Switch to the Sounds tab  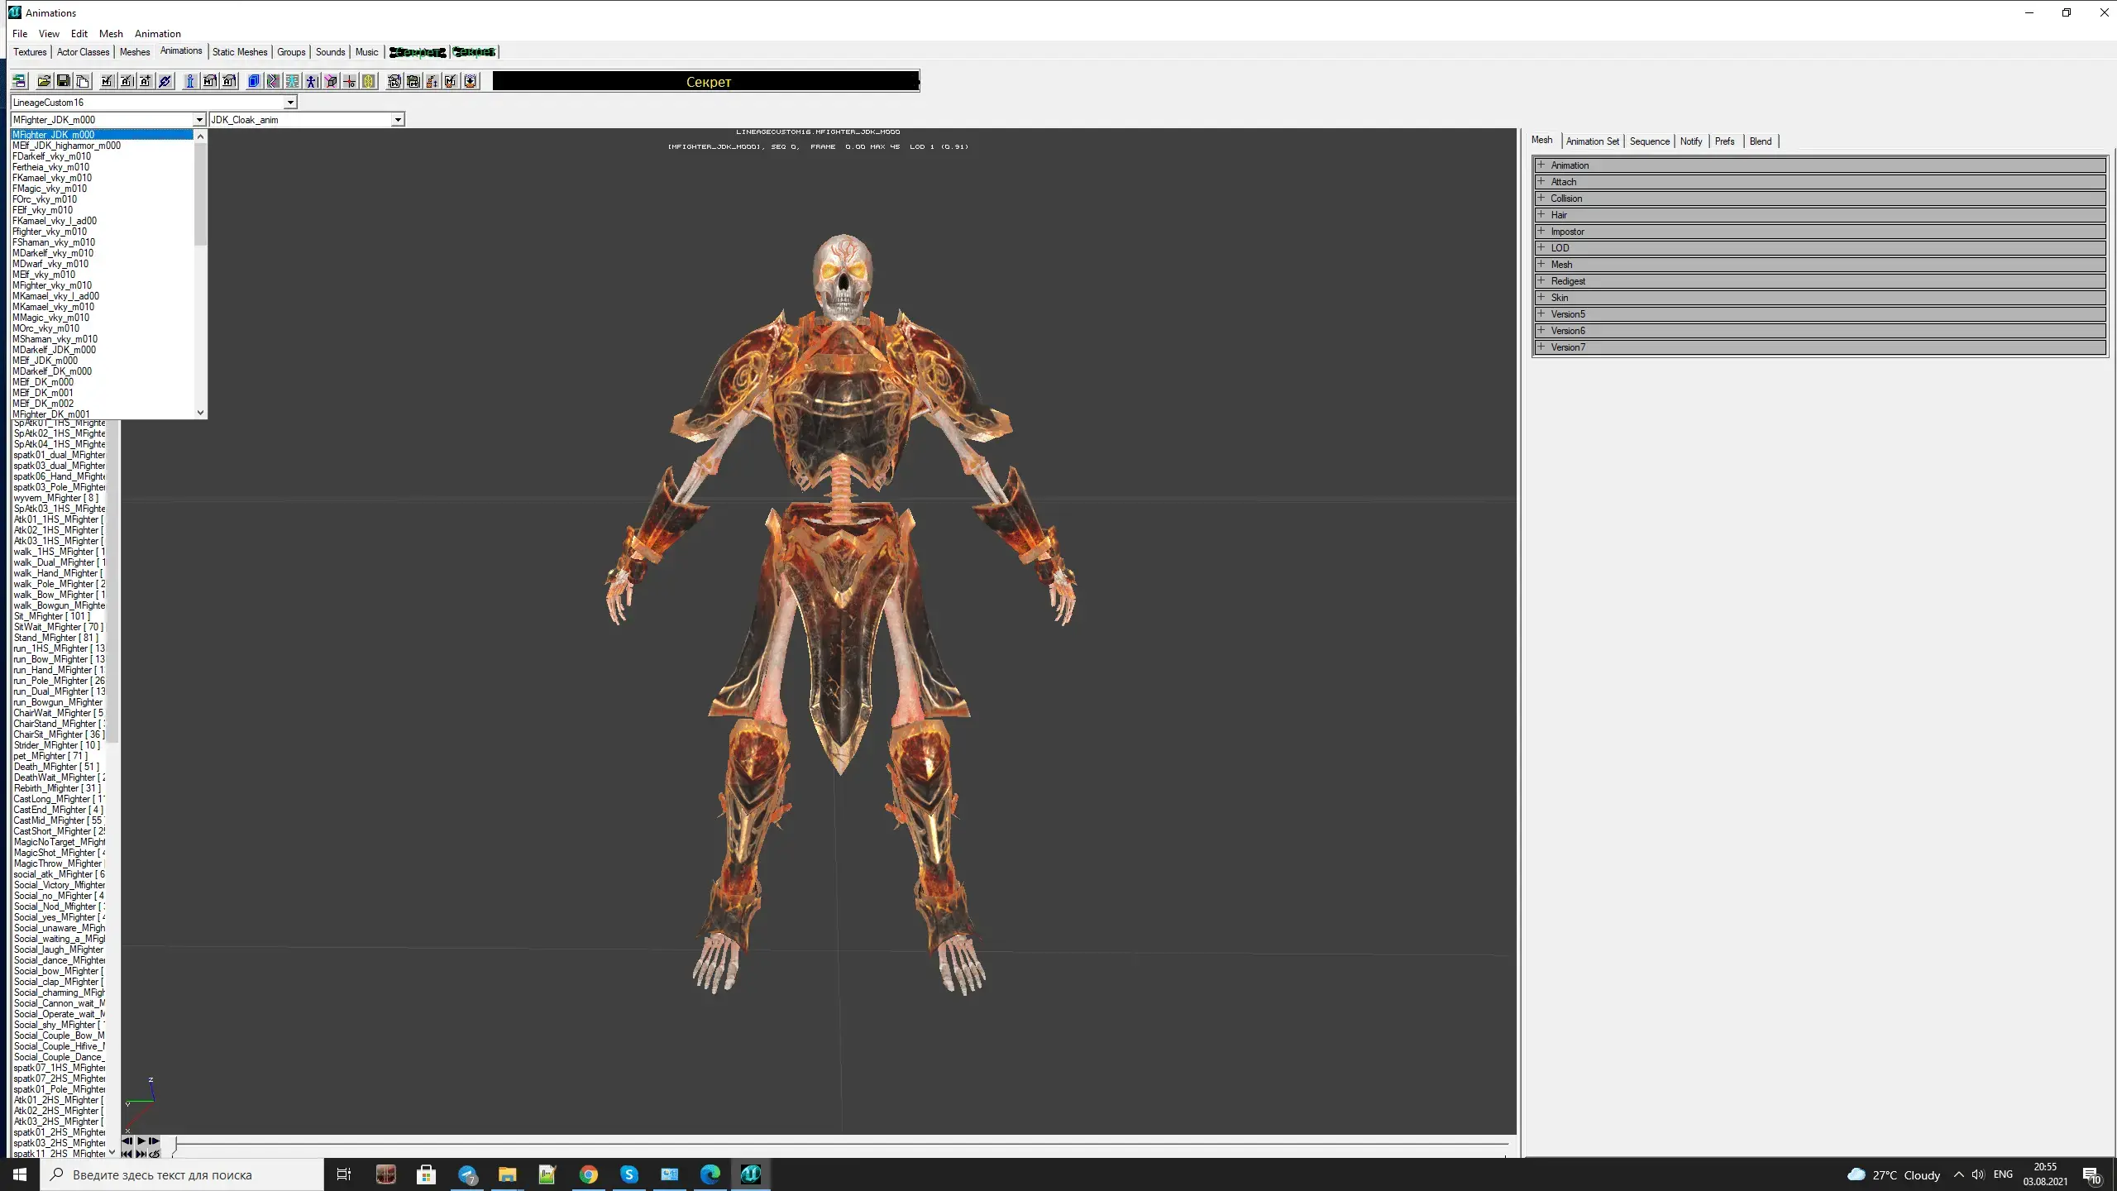tap(330, 52)
